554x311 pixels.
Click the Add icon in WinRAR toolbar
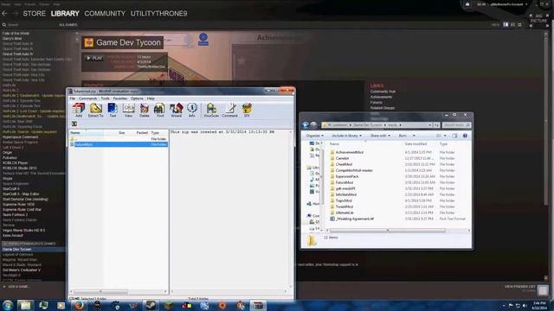79,110
